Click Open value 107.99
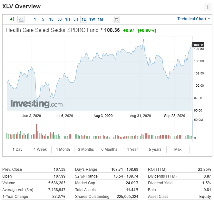214x204 pixels. tap(60, 176)
